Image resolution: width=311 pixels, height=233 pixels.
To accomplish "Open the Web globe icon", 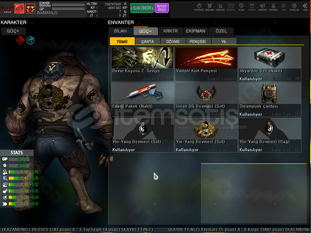I will 284,7.
